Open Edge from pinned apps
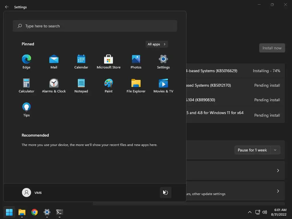 point(27,62)
